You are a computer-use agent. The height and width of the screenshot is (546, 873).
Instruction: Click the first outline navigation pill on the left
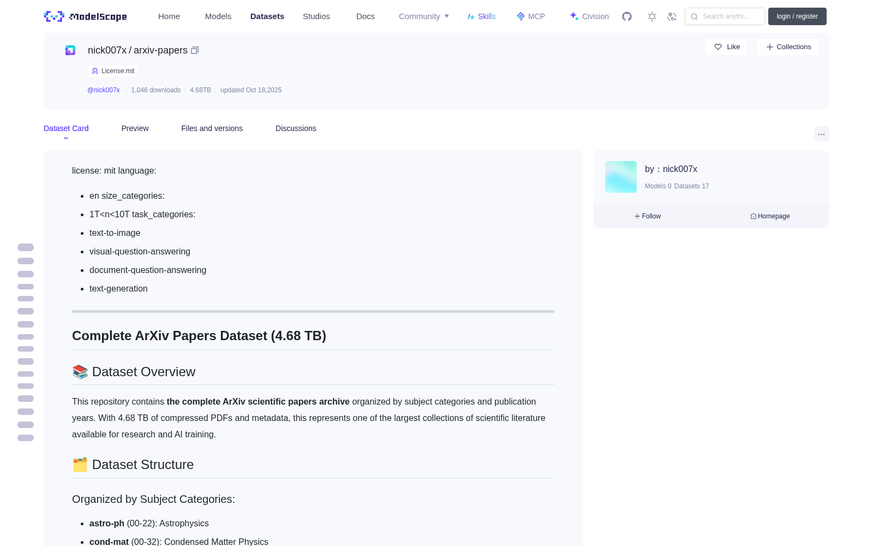26,247
